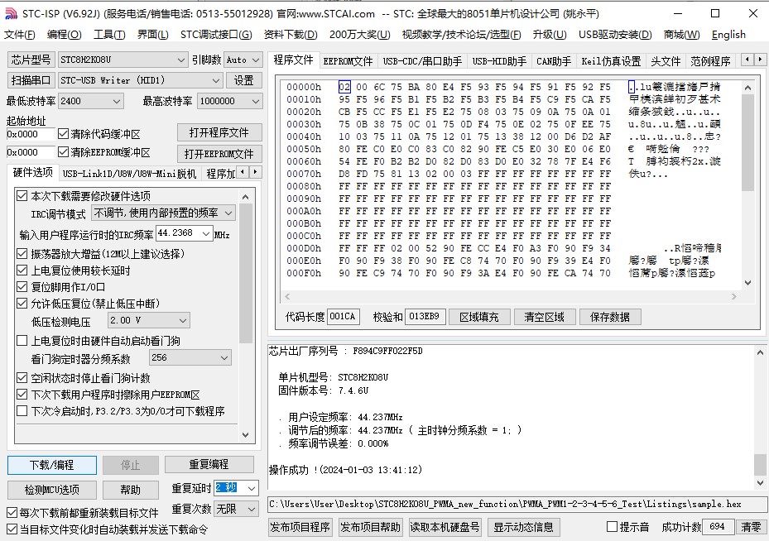Open the 工具(T) menu
Screen dimensions: 769x541
[x=109, y=34]
